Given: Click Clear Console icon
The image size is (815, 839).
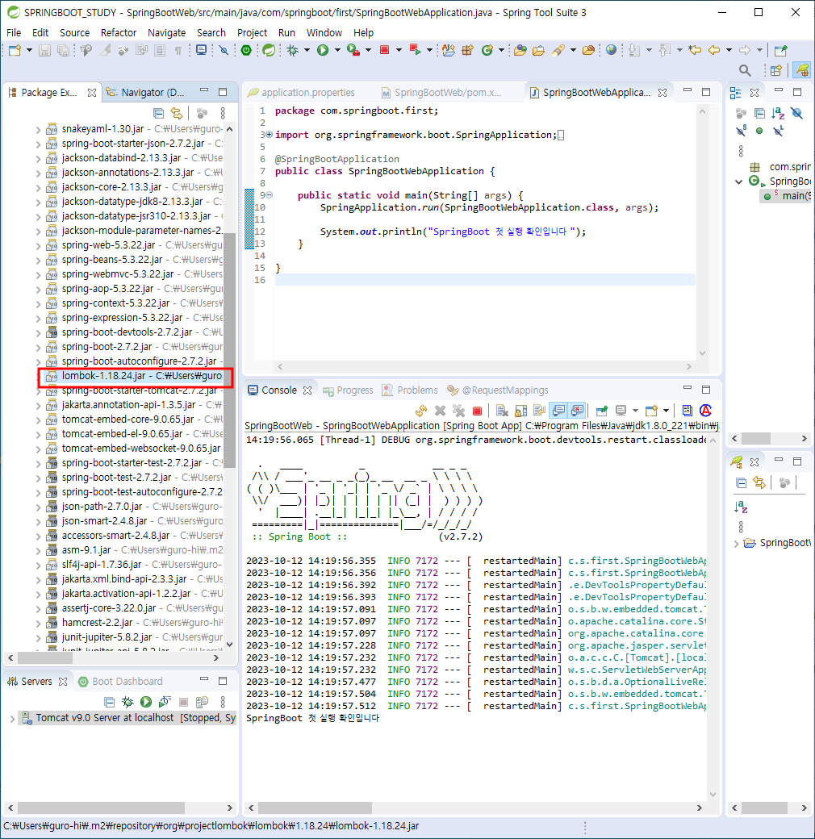Looking at the screenshot, I should [502, 411].
